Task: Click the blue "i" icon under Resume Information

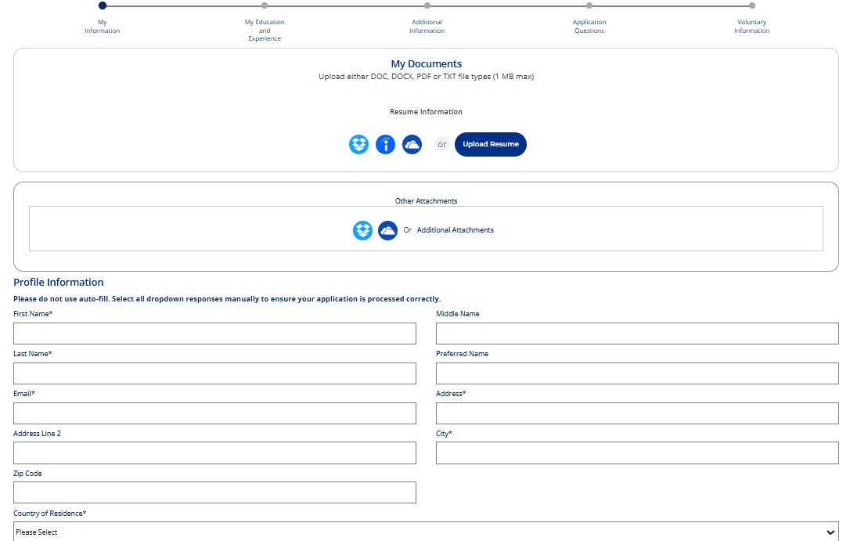Action: coord(385,144)
